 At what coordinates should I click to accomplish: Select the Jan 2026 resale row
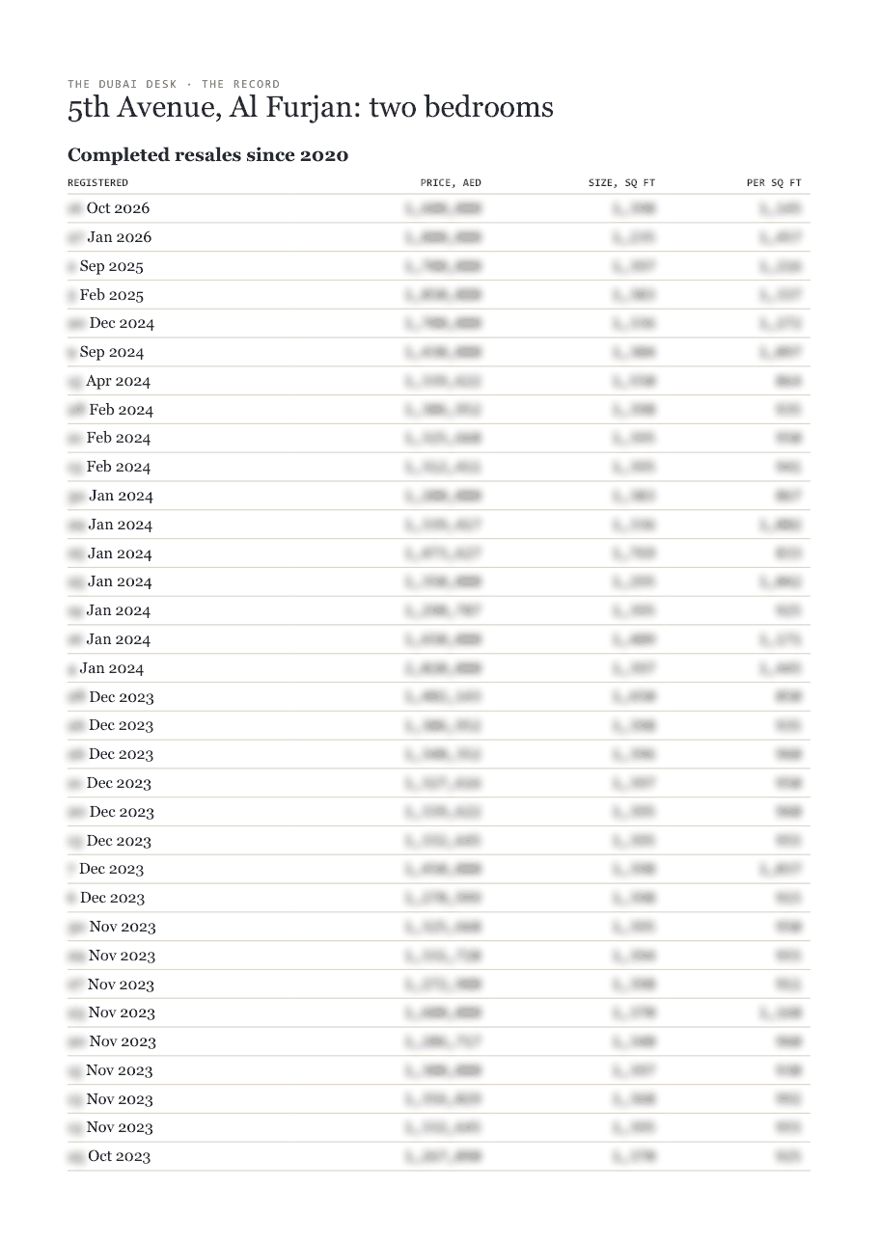click(x=439, y=237)
